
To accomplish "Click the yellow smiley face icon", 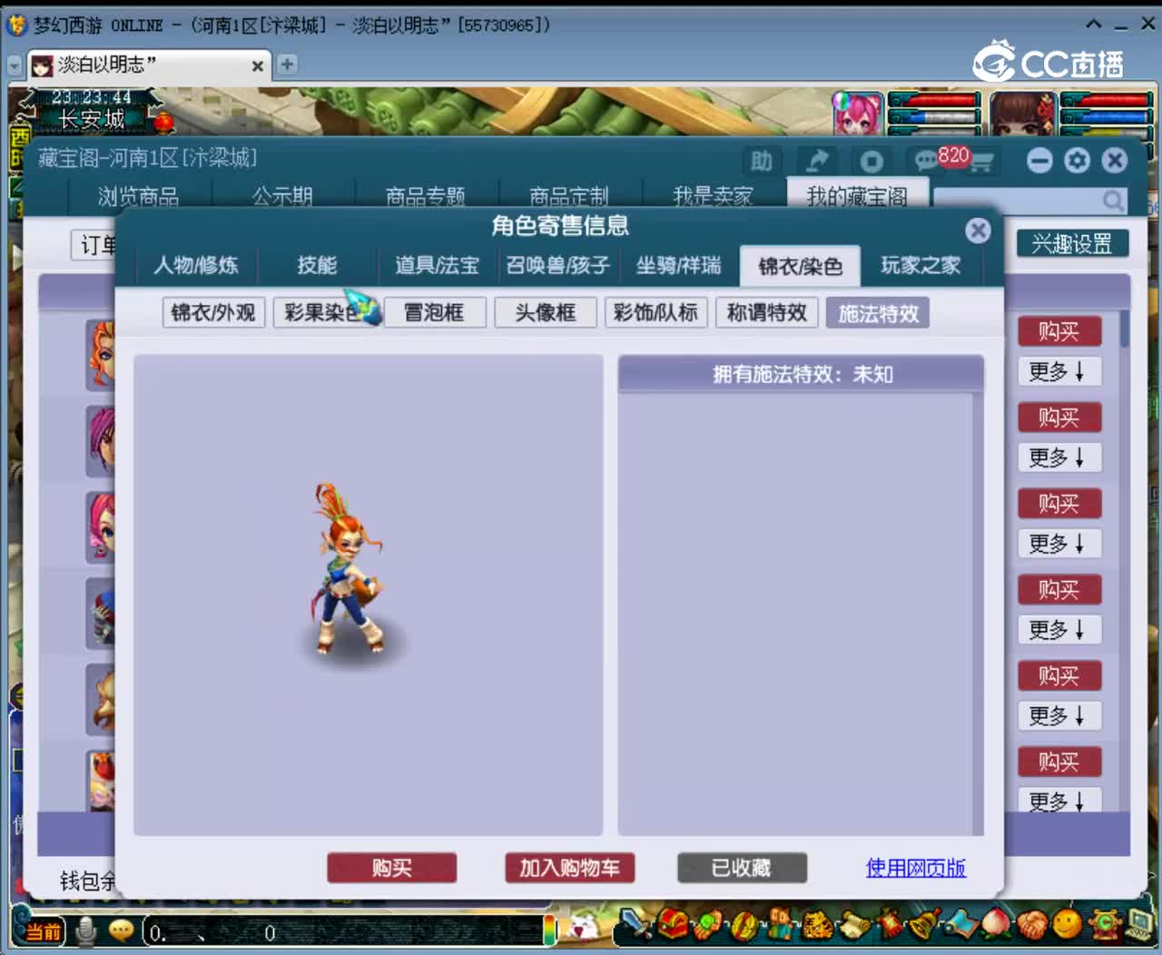I will pos(1068,925).
